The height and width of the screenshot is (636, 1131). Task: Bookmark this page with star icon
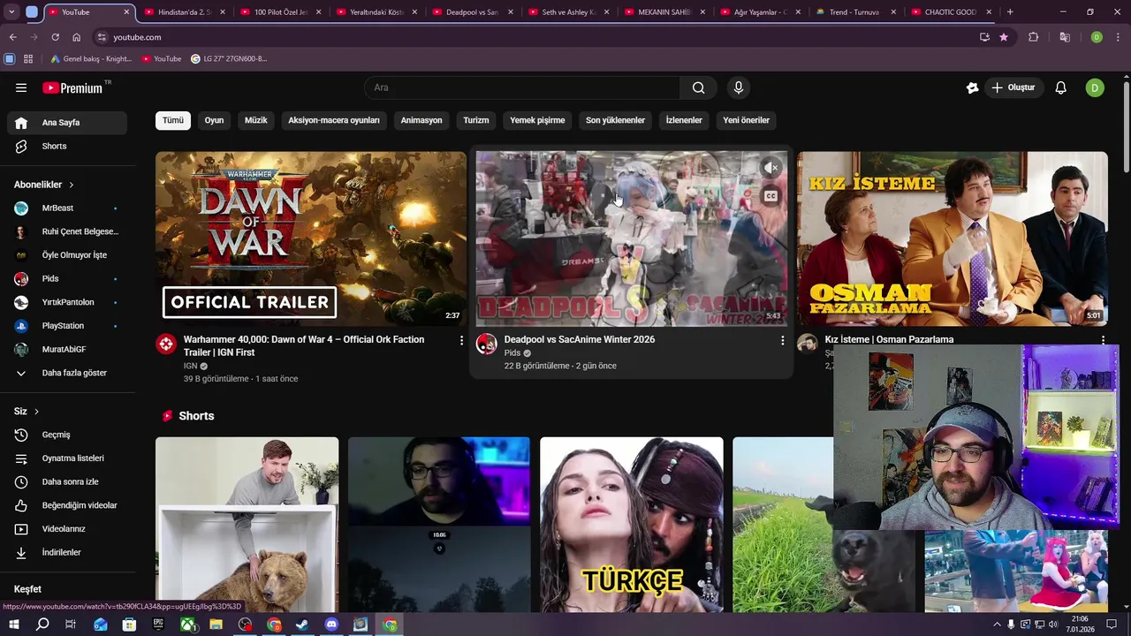[1004, 37]
